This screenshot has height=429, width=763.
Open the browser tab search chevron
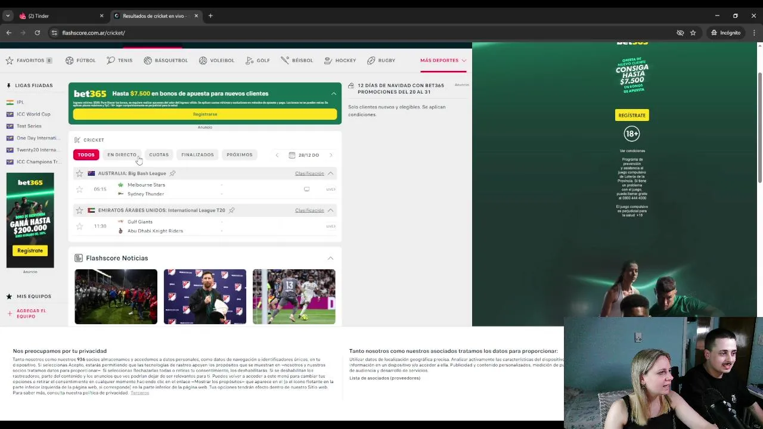[8, 16]
